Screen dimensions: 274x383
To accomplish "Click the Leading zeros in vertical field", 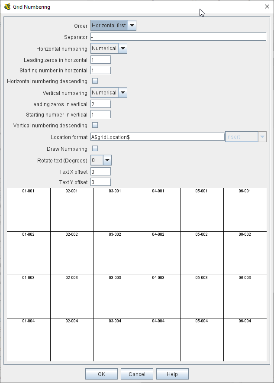I will pyautogui.click(x=100, y=104).
